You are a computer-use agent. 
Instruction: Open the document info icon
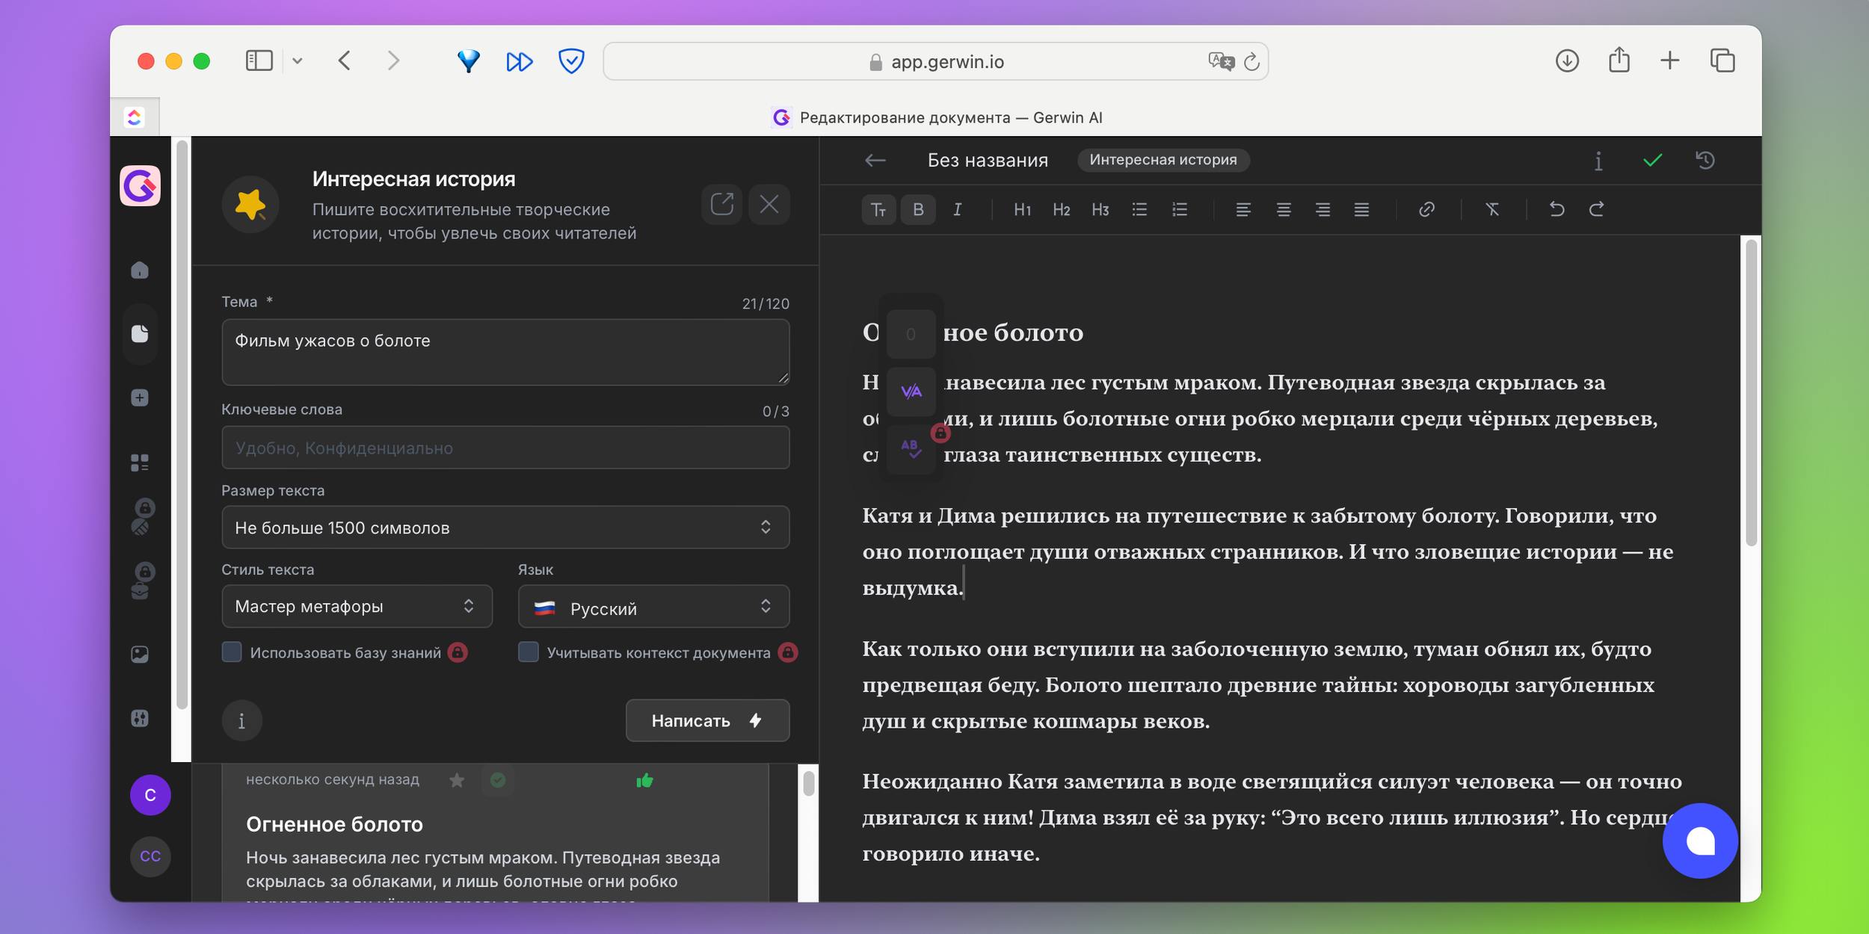(x=1598, y=161)
